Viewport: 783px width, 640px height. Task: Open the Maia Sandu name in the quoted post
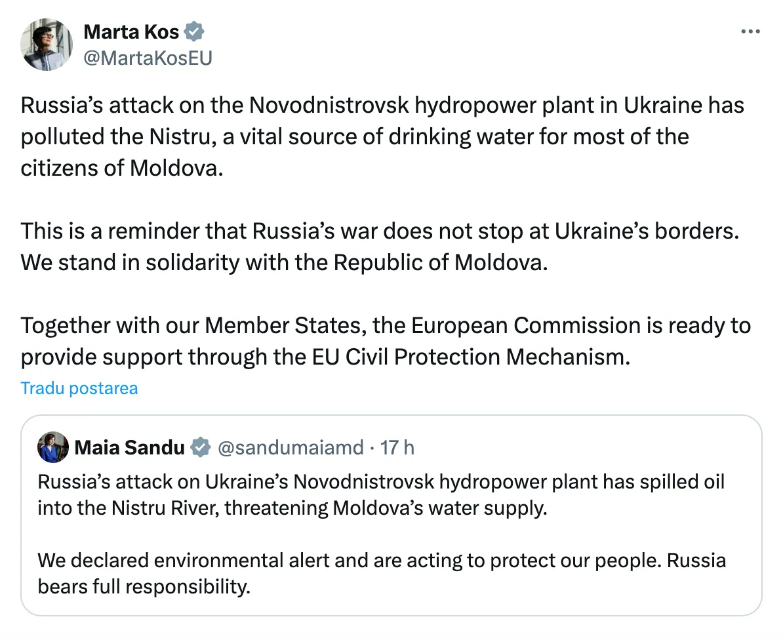coord(129,447)
